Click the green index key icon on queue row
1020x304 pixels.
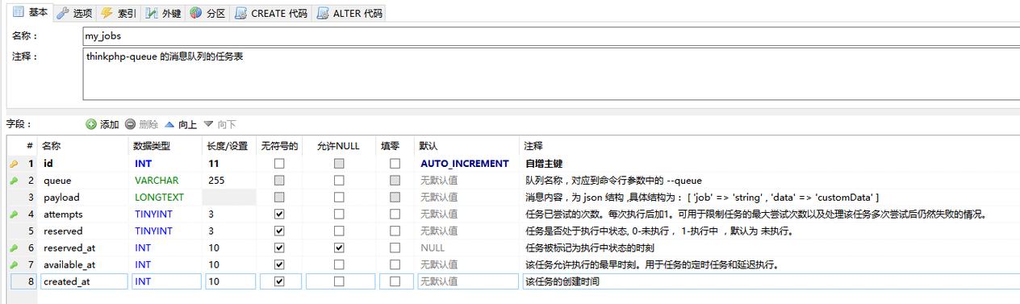[x=14, y=181]
